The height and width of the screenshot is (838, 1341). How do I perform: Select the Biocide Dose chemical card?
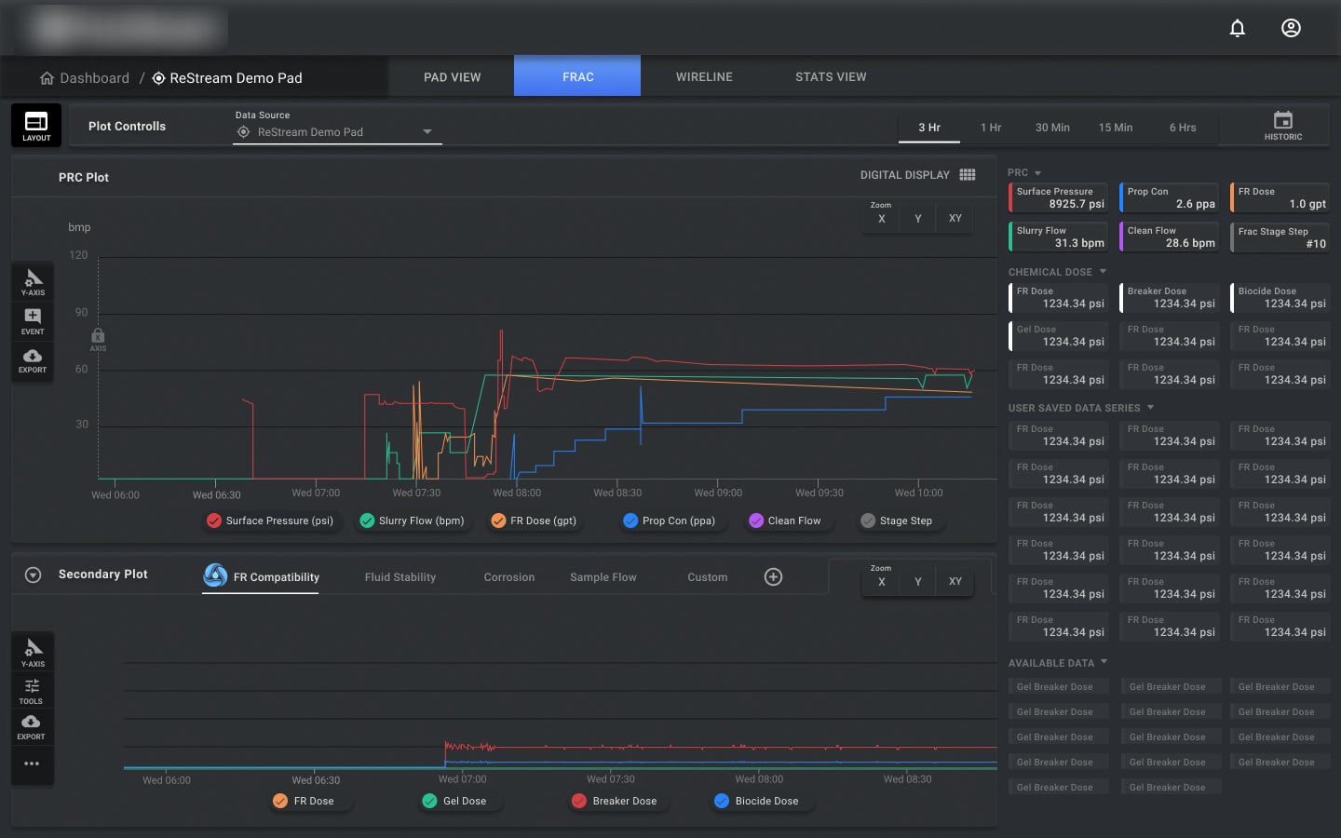pyautogui.click(x=1280, y=297)
